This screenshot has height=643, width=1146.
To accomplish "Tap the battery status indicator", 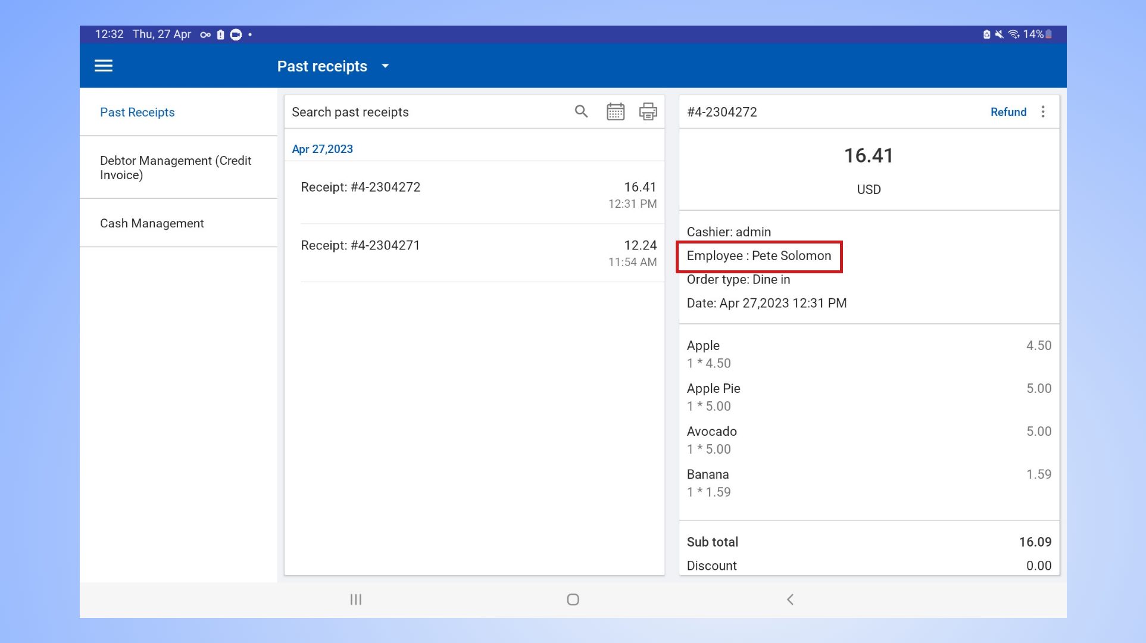I will point(1048,35).
